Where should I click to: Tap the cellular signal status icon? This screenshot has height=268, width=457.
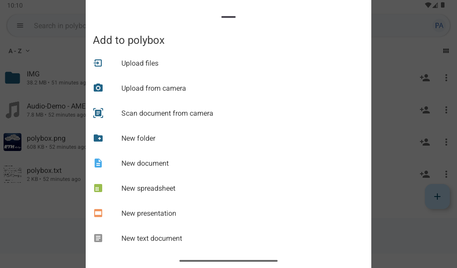coord(435,5)
